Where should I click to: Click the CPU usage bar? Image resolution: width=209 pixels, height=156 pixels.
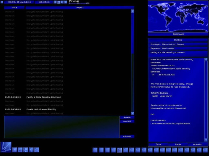(79, 3)
